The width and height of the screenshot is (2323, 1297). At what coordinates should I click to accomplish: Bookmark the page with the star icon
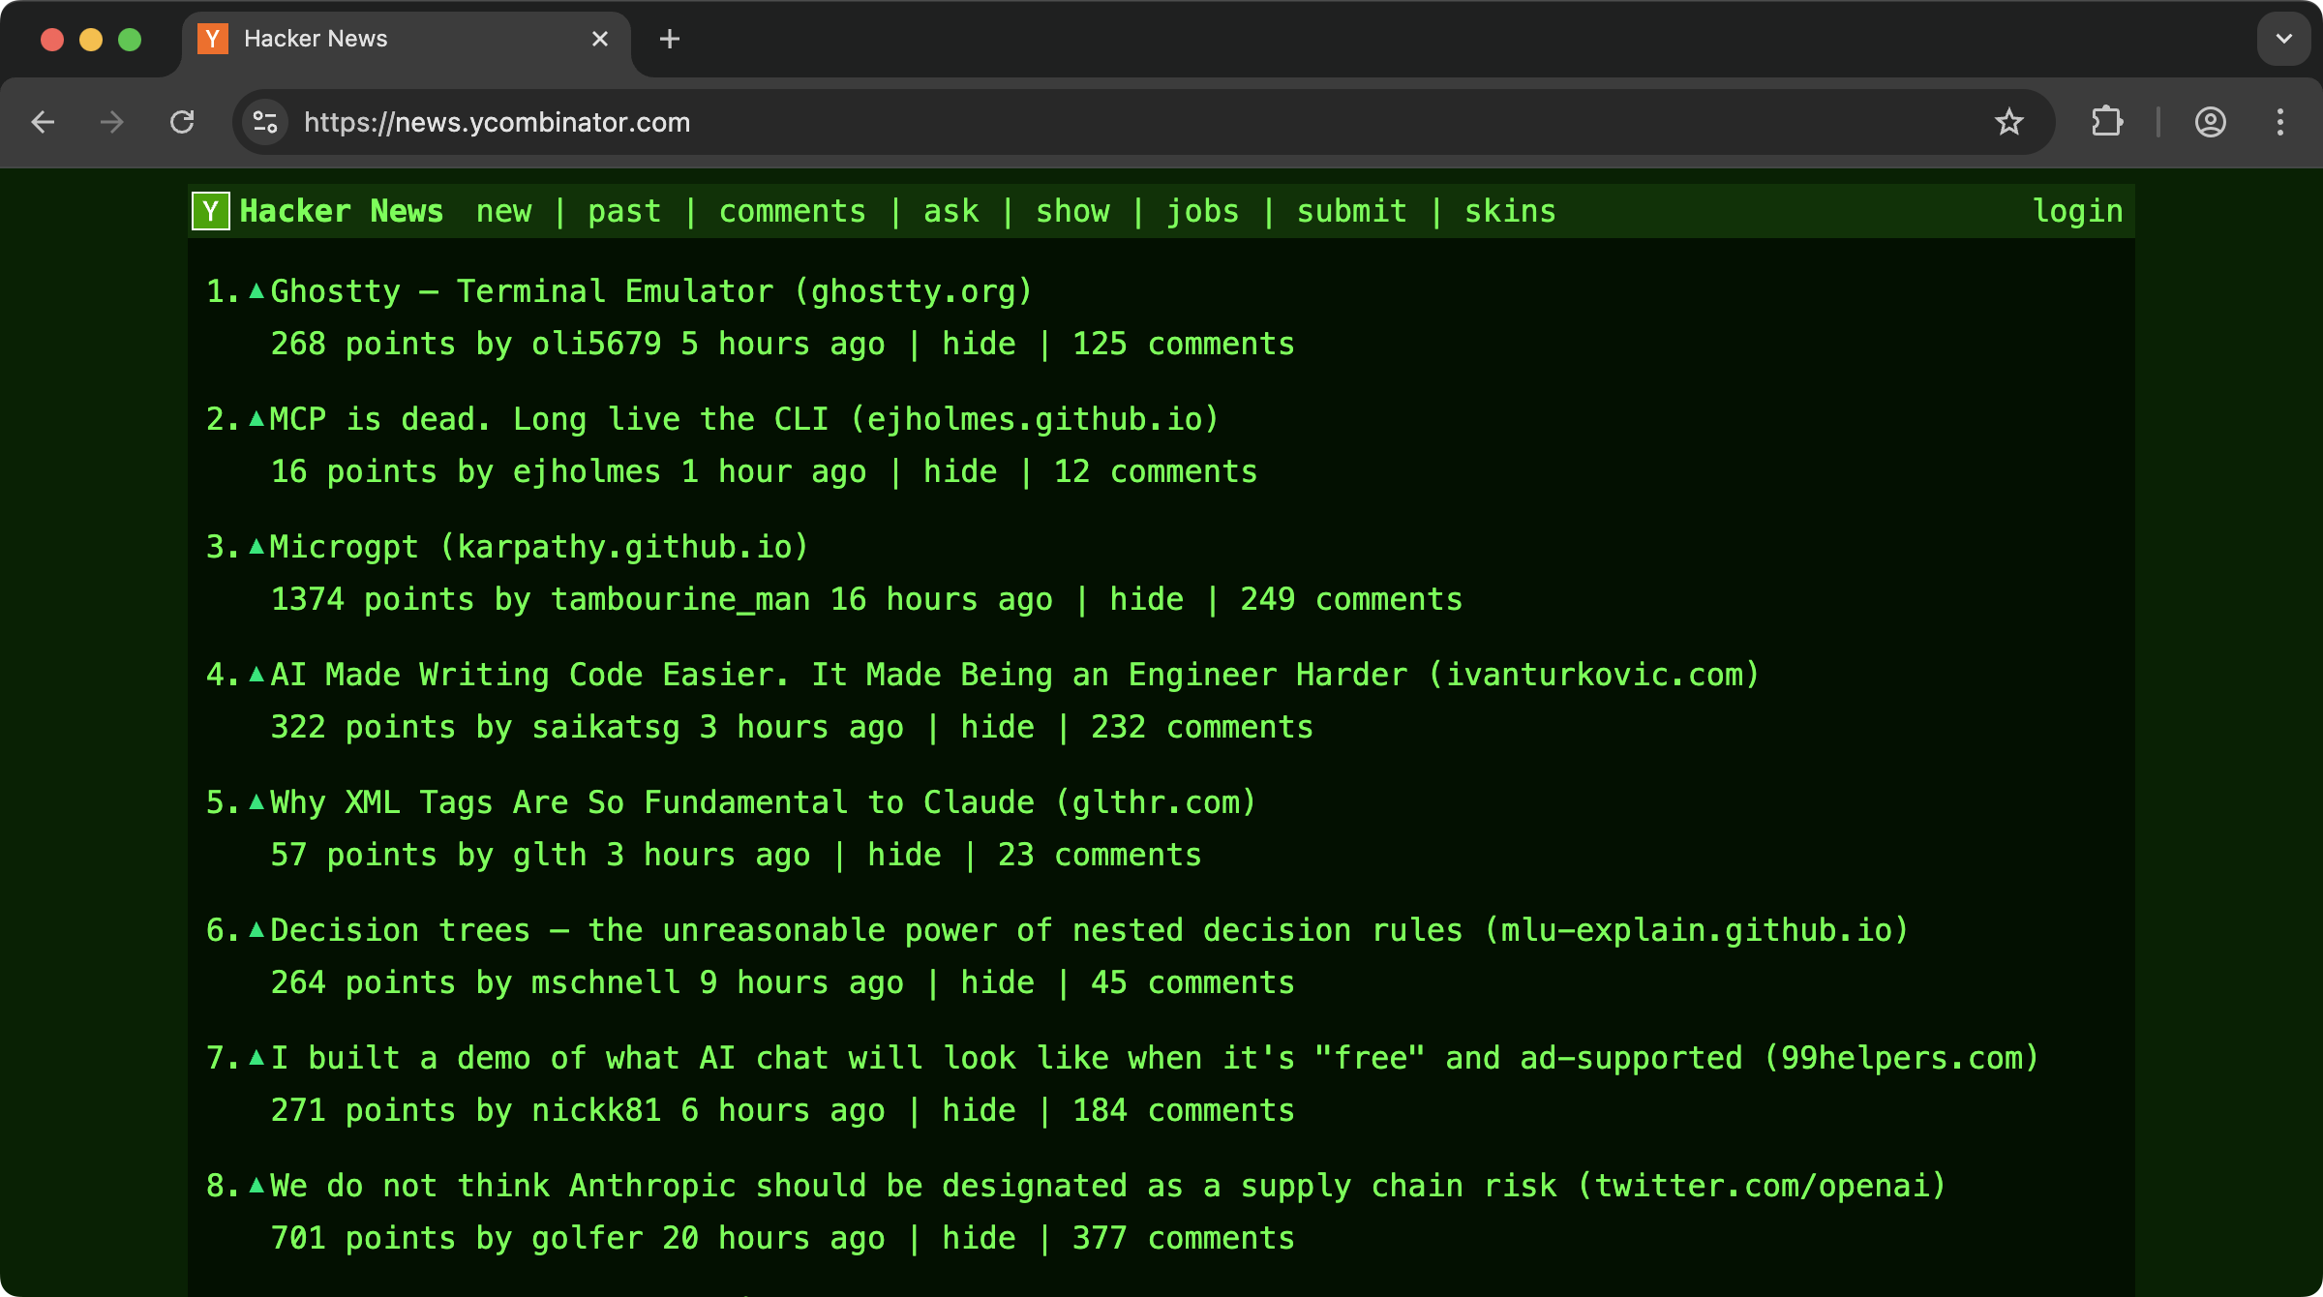coord(2010,122)
